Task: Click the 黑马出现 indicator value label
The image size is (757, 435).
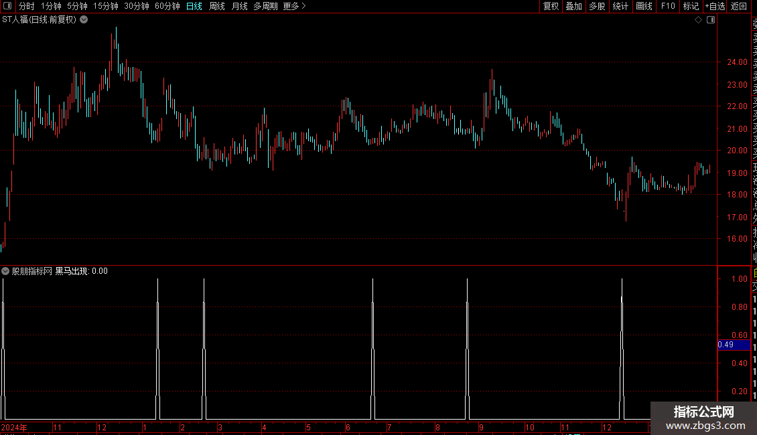Action: click(x=82, y=271)
